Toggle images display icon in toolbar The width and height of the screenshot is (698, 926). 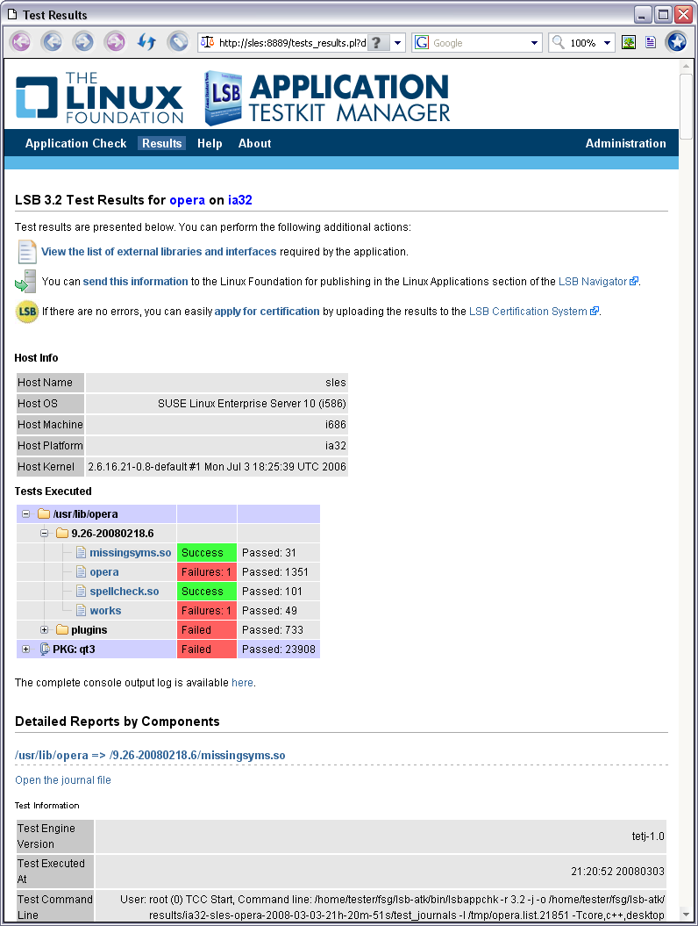tap(629, 42)
